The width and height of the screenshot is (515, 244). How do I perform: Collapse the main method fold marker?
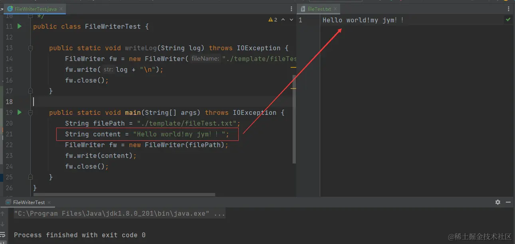click(30, 112)
